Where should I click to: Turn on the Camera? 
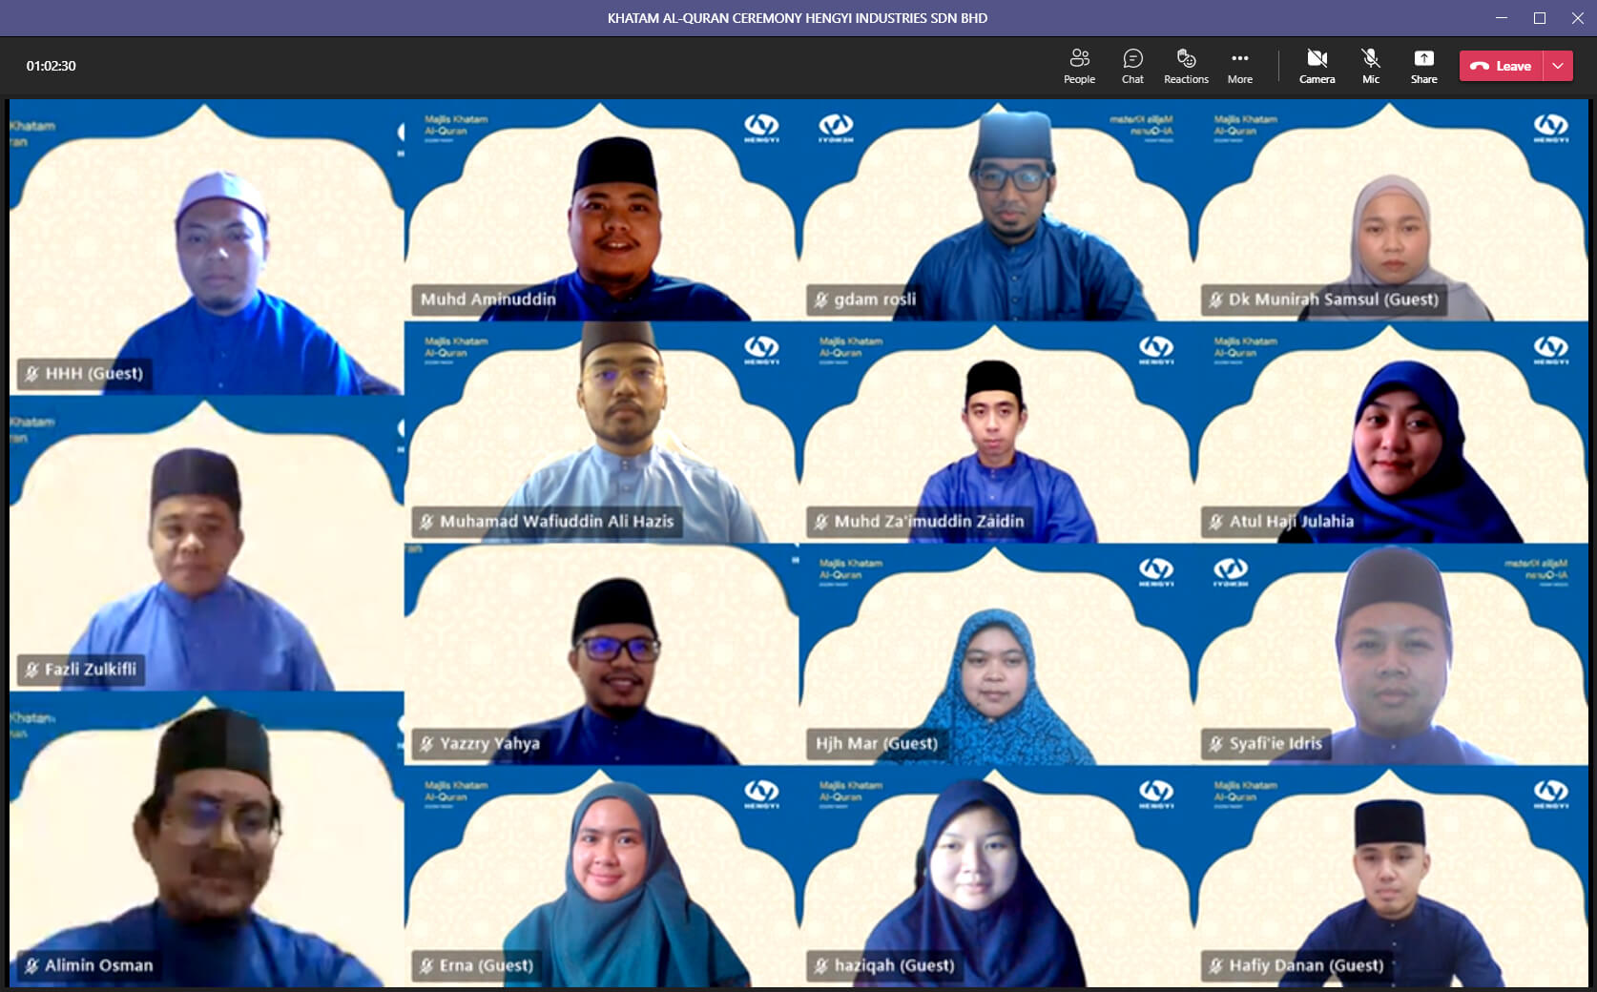(1317, 66)
